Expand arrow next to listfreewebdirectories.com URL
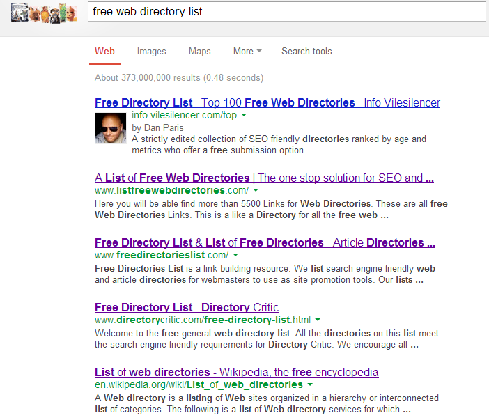The width and height of the screenshot is (489, 420). tap(256, 190)
